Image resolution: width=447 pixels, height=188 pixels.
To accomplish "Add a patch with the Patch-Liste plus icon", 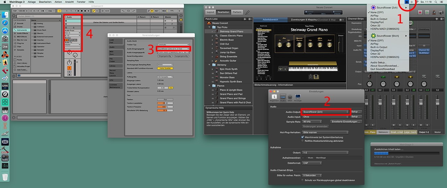I will [x=245, y=19].
